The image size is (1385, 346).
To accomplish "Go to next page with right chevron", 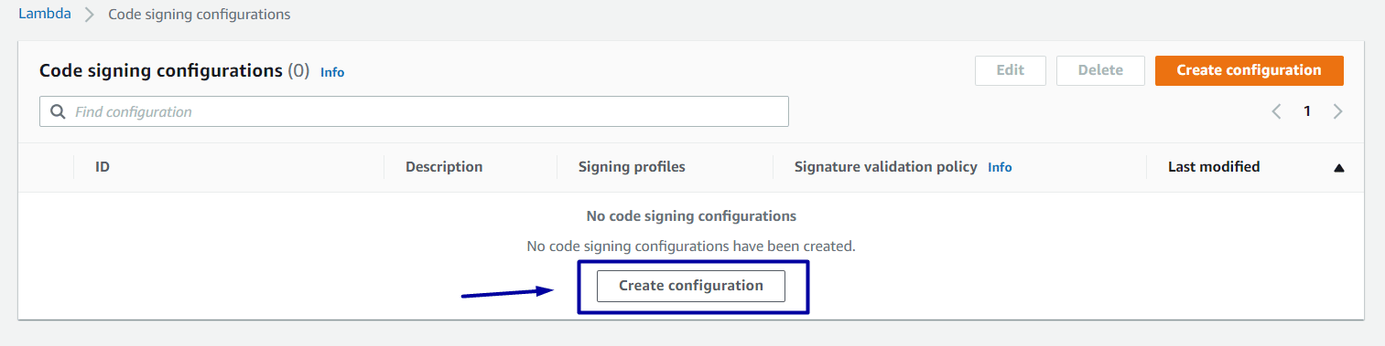I will point(1338,111).
